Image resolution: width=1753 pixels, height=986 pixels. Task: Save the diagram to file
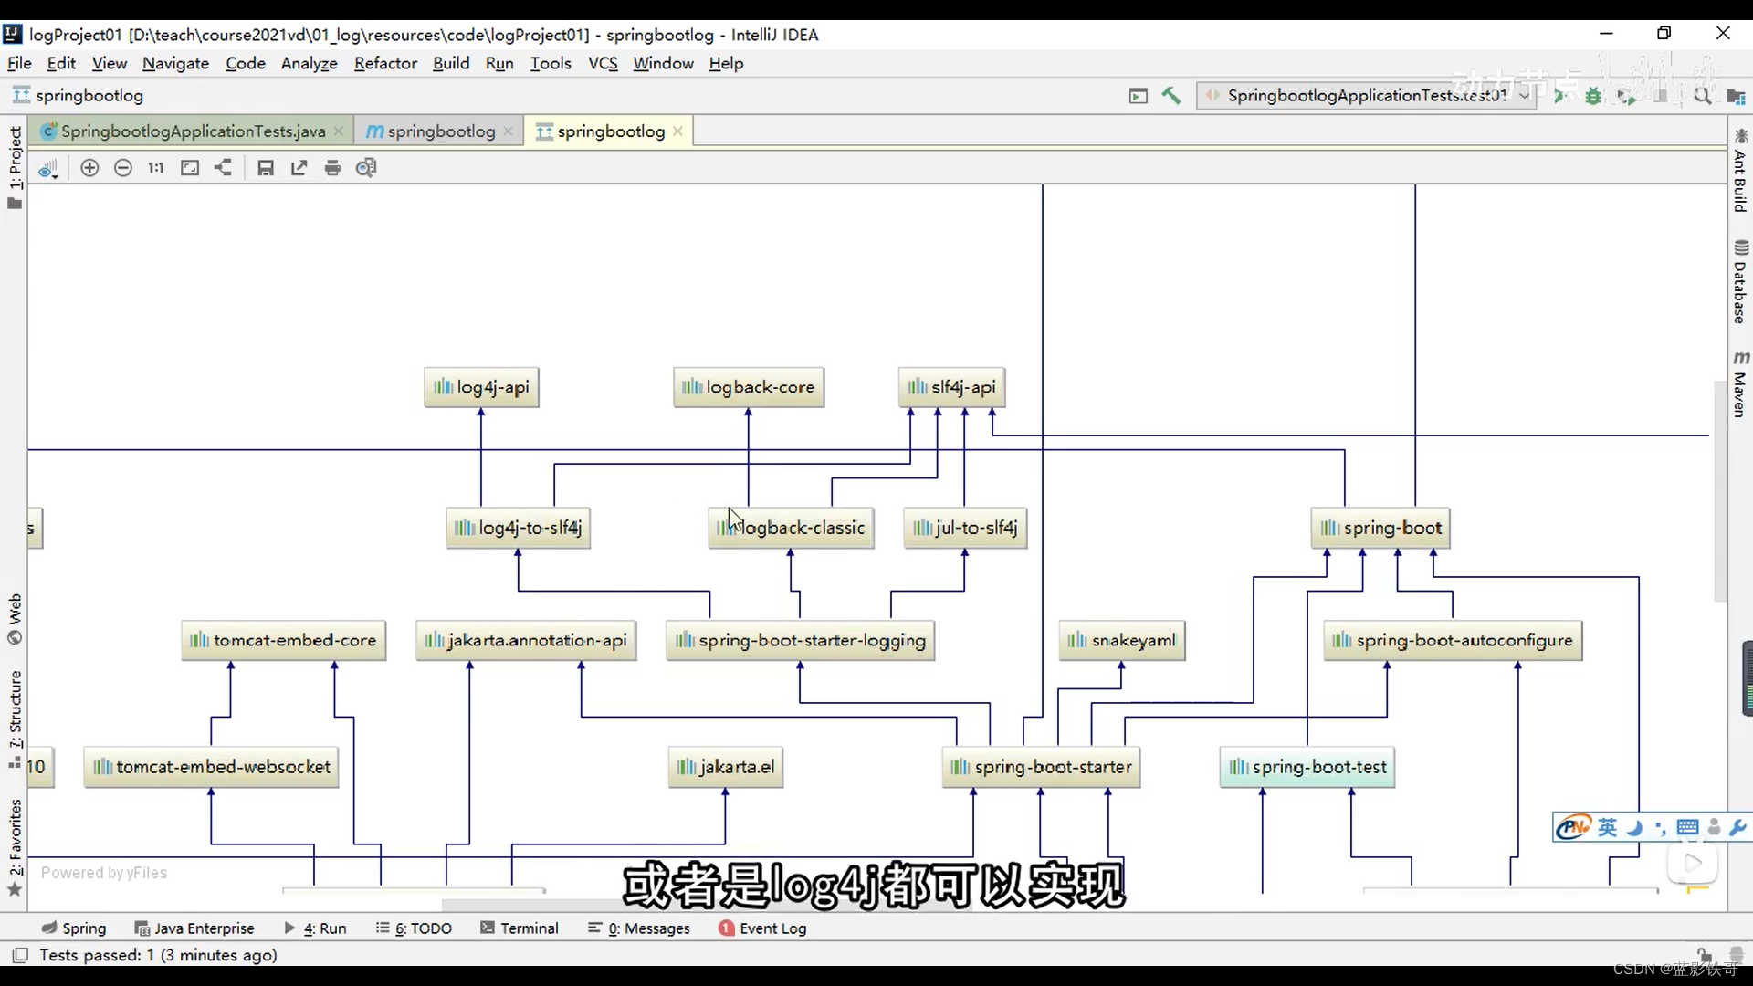[x=266, y=168]
